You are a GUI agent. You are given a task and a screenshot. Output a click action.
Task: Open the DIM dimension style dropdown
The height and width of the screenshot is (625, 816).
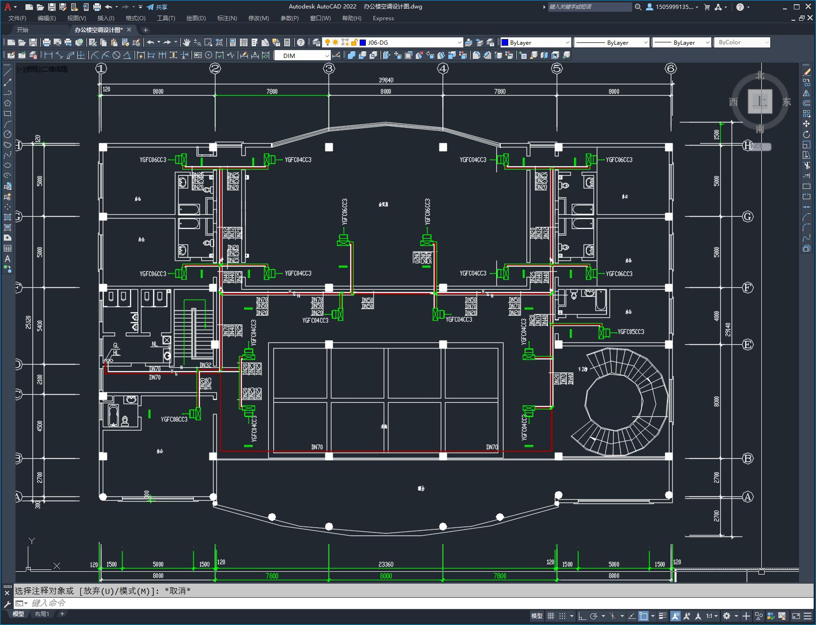[x=327, y=56]
